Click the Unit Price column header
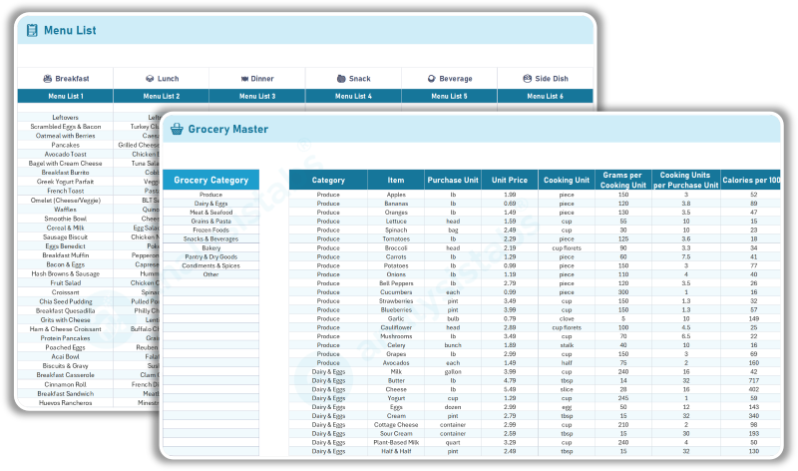The height and width of the screenshot is (471, 798). [510, 181]
